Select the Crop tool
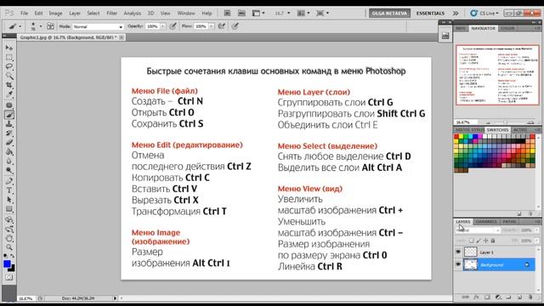This screenshot has height=306, width=544. [9, 85]
